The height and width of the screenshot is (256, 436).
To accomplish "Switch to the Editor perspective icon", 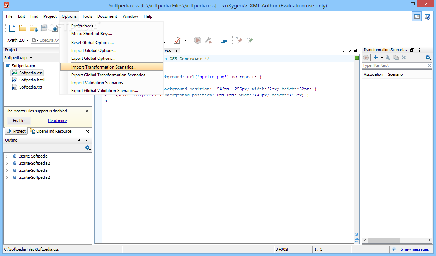I will [x=417, y=16].
